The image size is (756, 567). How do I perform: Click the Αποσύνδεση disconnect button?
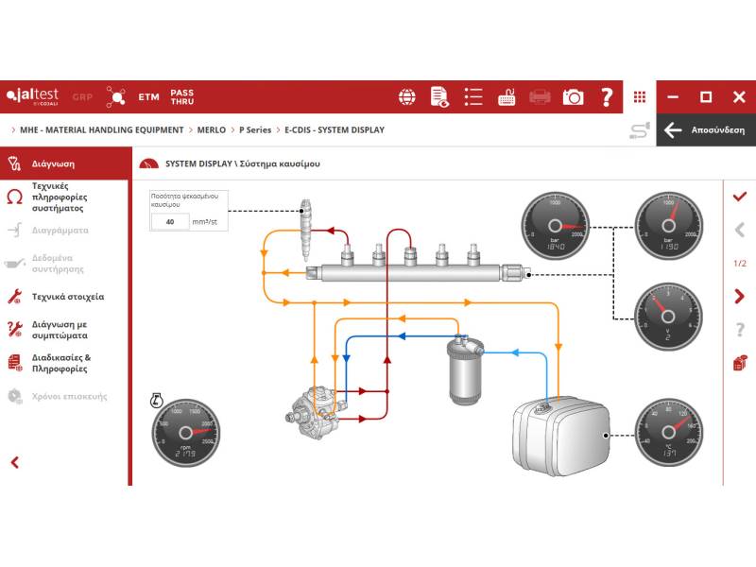pos(705,130)
